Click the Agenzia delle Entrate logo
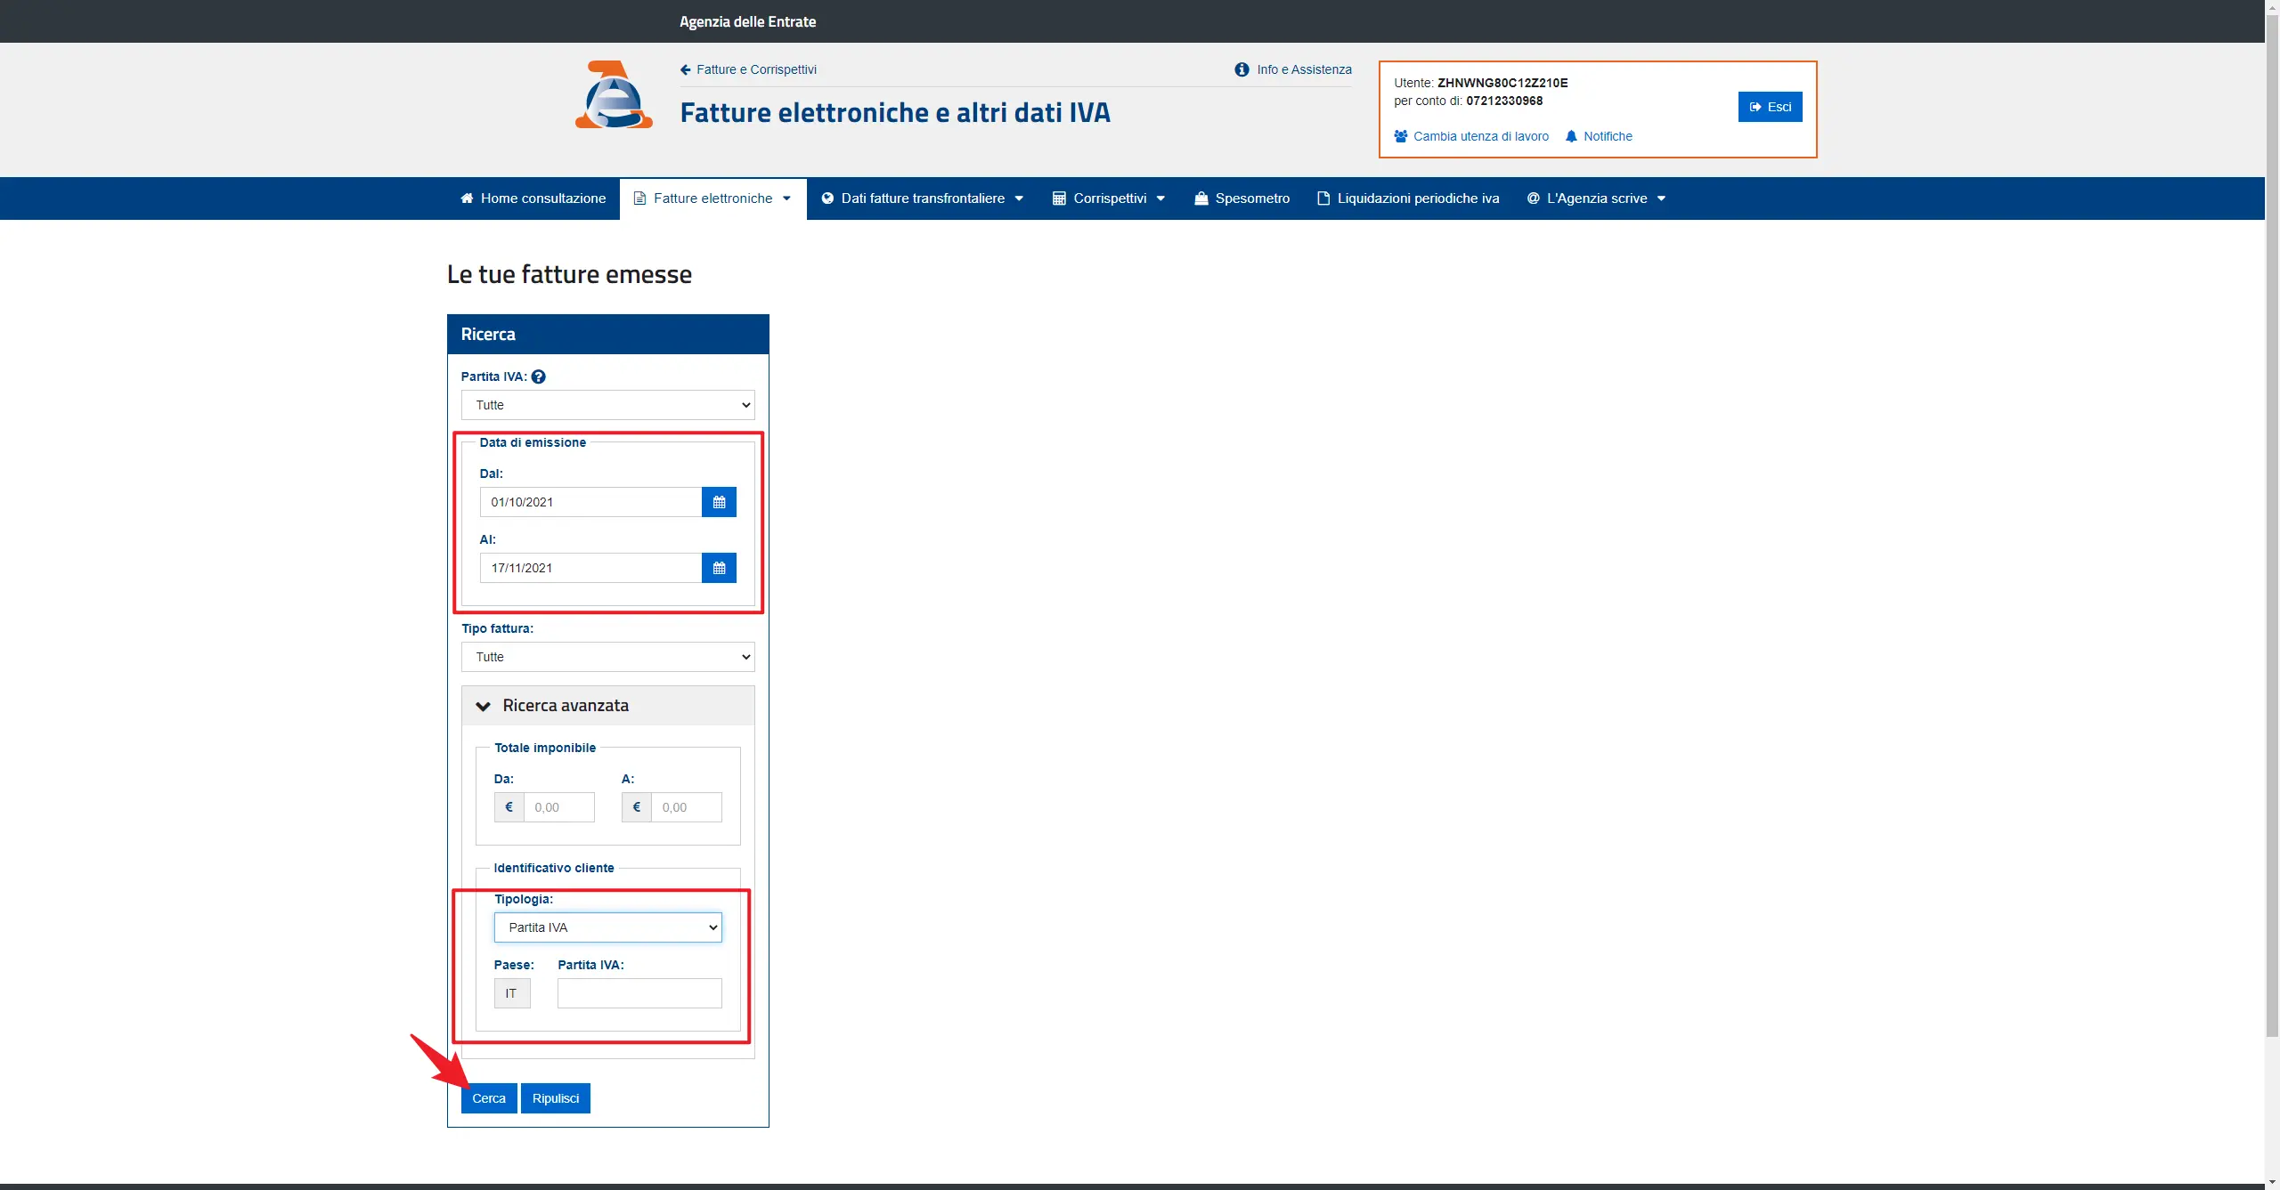The image size is (2280, 1190). coord(614,95)
